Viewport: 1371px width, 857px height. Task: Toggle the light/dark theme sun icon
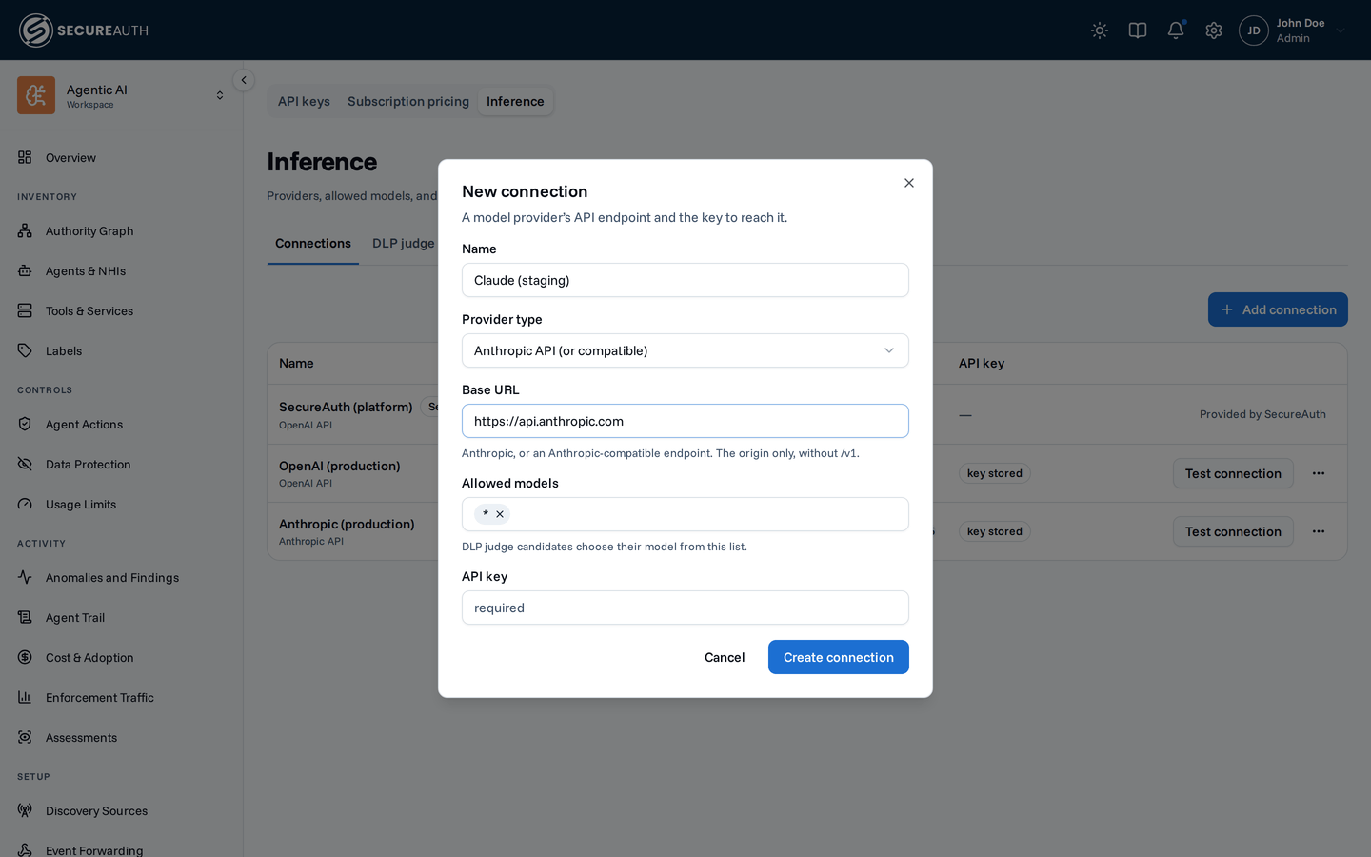[x=1100, y=30]
